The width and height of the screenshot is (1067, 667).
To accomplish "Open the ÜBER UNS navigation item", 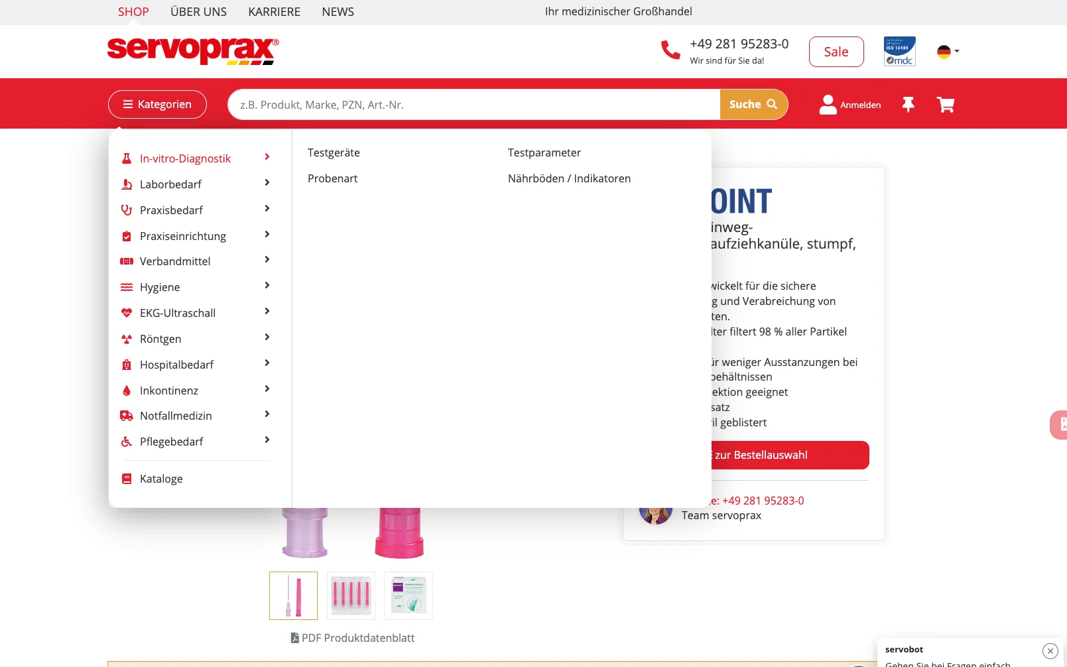I will (198, 12).
